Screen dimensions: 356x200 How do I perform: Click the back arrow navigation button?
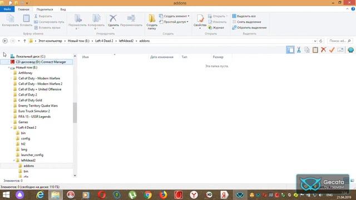(5, 41)
